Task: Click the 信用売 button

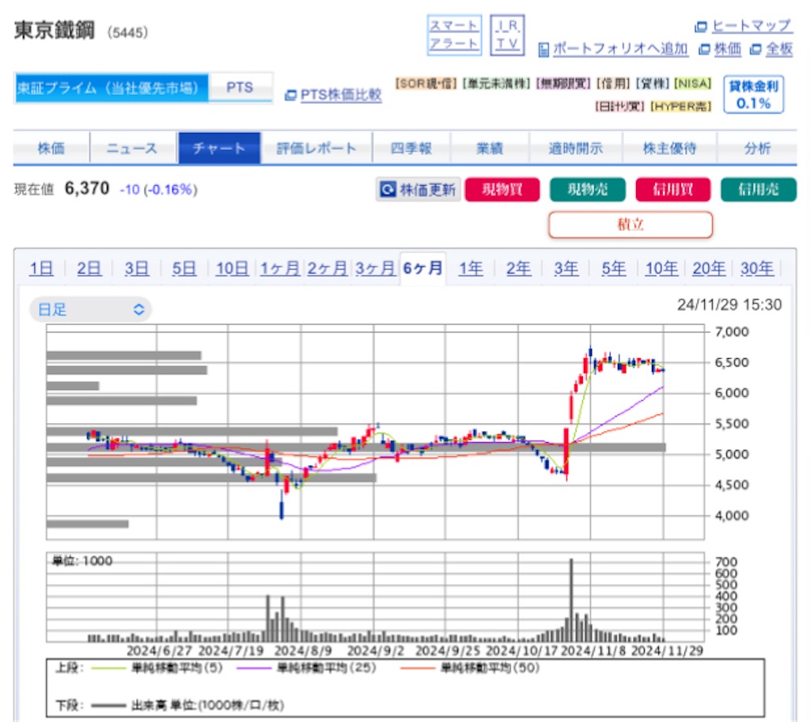Action: point(759,190)
